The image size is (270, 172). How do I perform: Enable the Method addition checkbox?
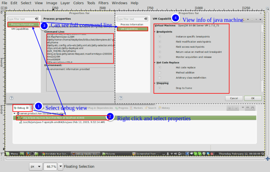(160, 73)
